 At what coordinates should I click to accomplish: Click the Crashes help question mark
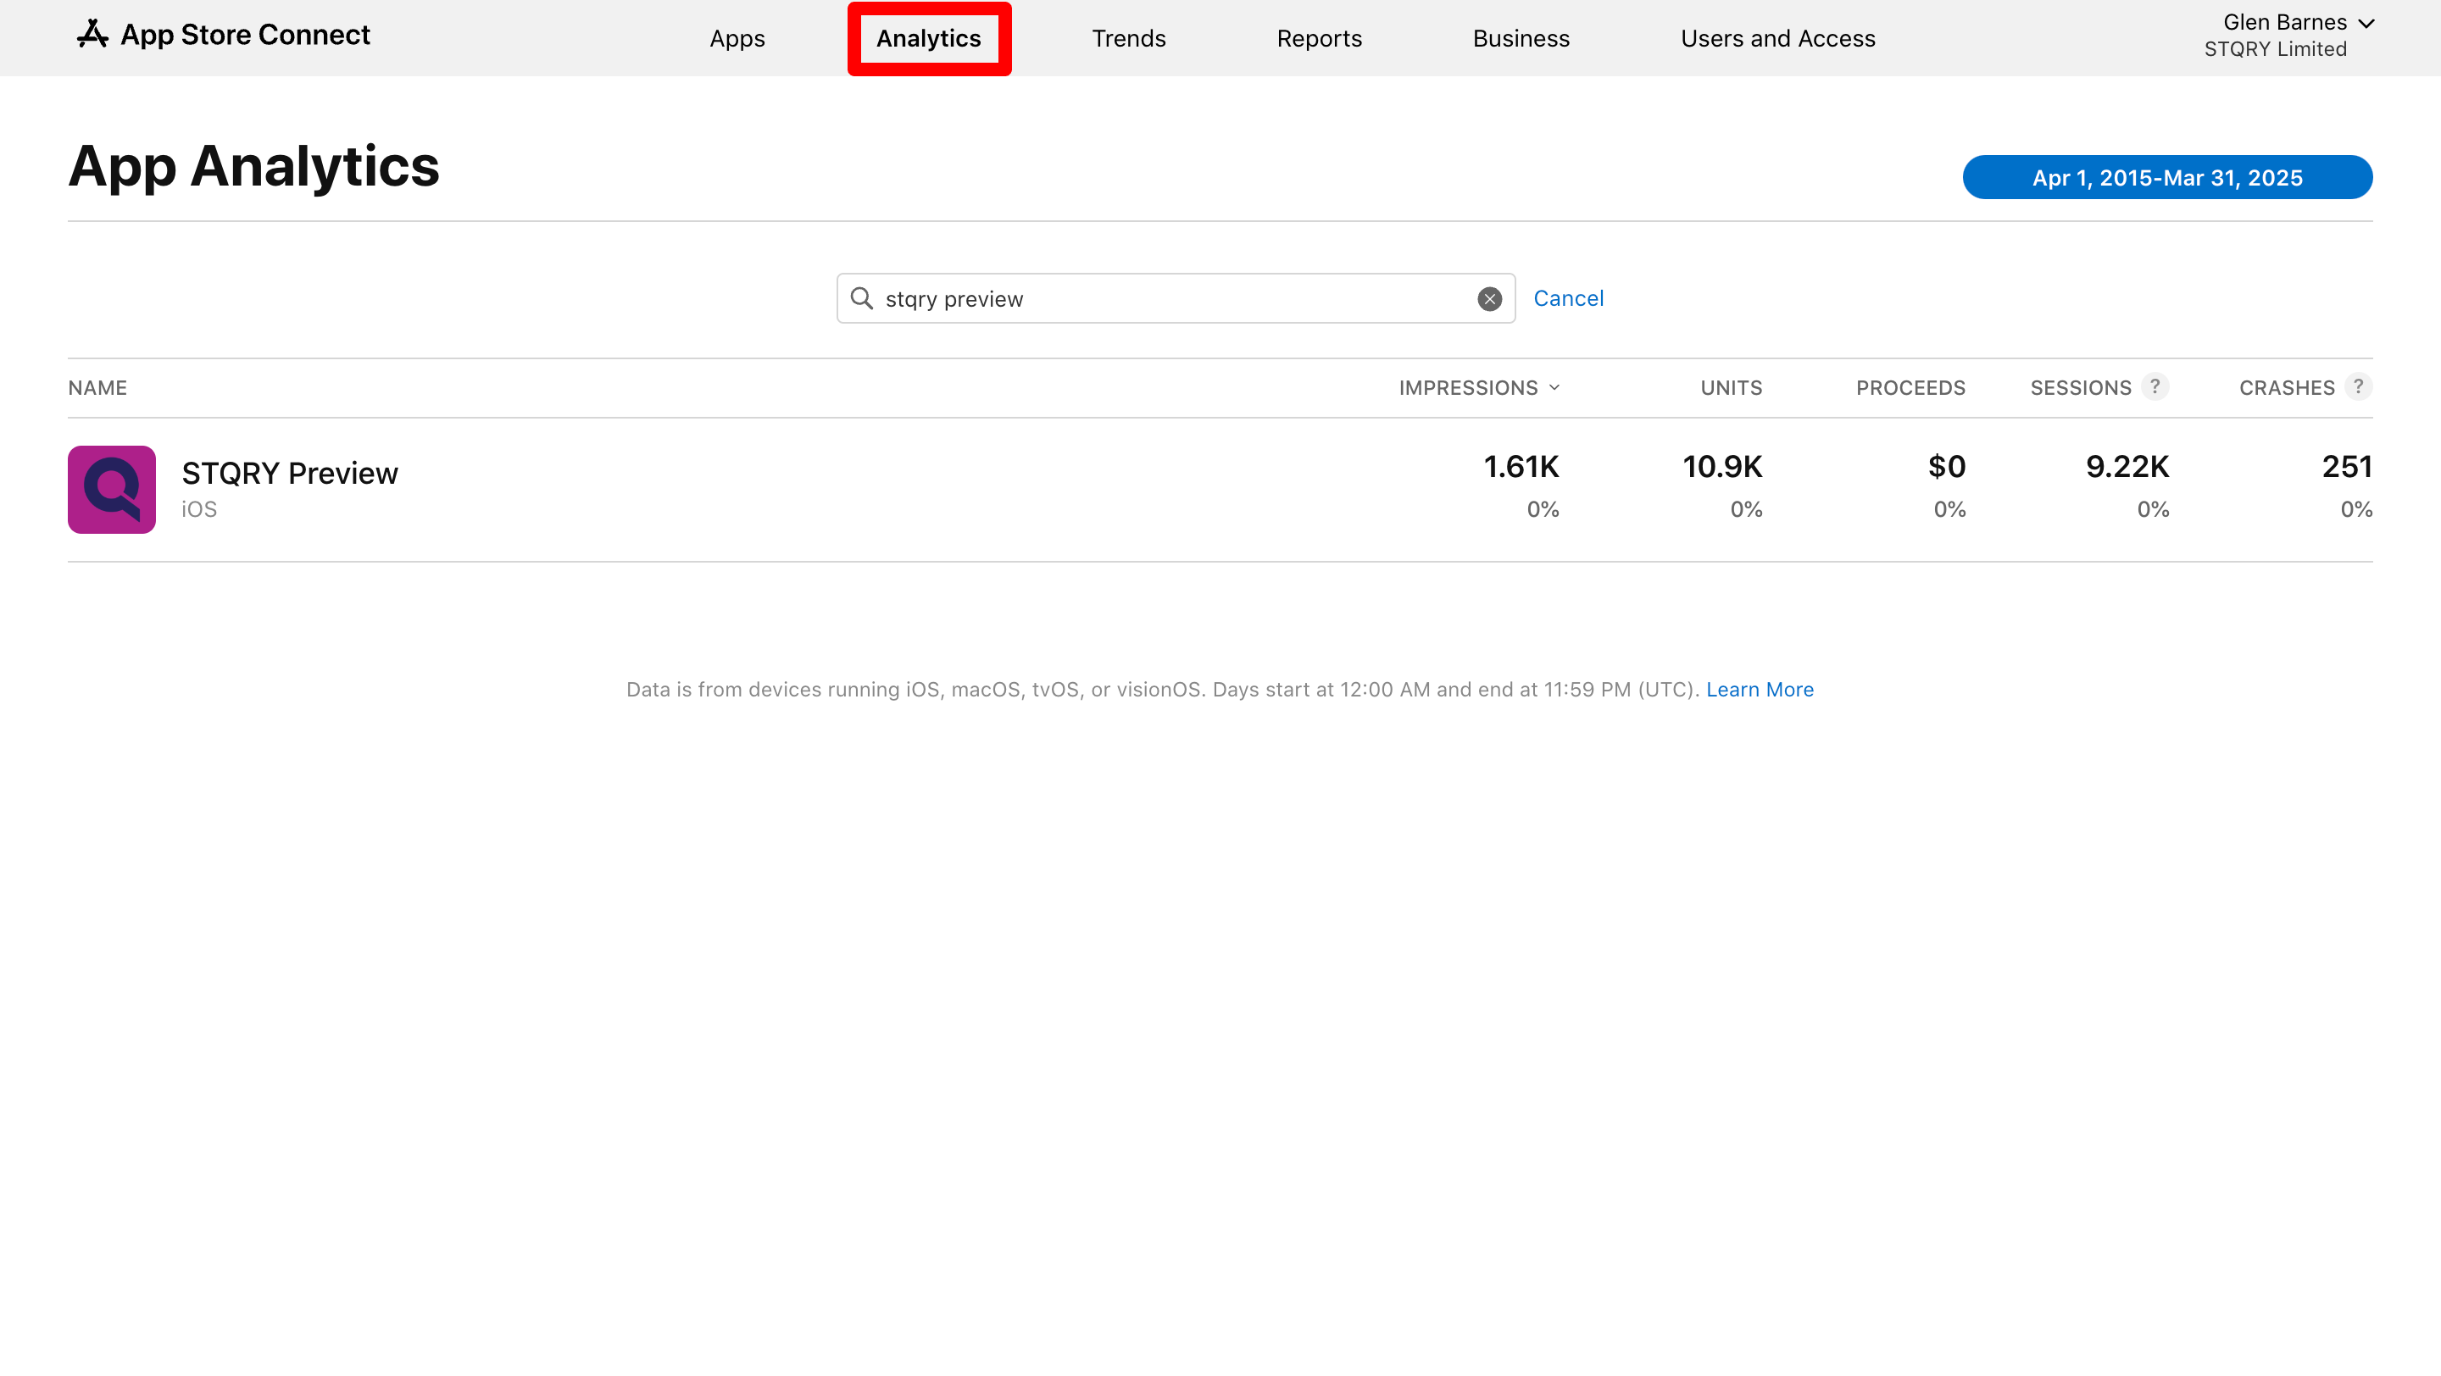point(2358,386)
